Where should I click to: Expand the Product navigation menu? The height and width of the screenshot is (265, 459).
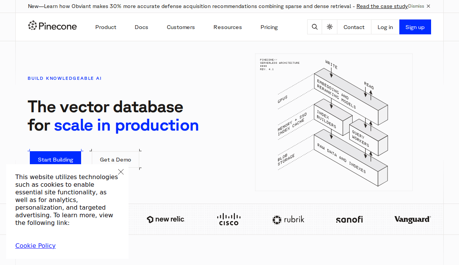106,27
